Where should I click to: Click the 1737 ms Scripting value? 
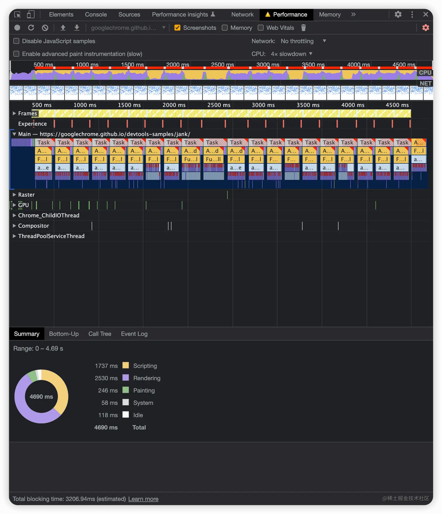tap(106, 366)
